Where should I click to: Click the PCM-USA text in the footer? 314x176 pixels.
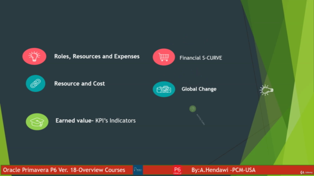click(244, 170)
